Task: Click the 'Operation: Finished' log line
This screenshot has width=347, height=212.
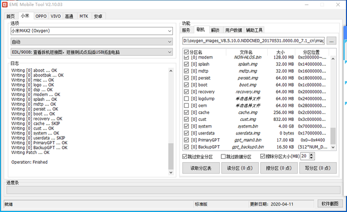Action: 29,162
